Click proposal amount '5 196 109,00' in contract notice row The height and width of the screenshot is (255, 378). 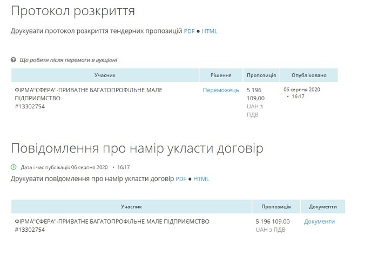273,222
